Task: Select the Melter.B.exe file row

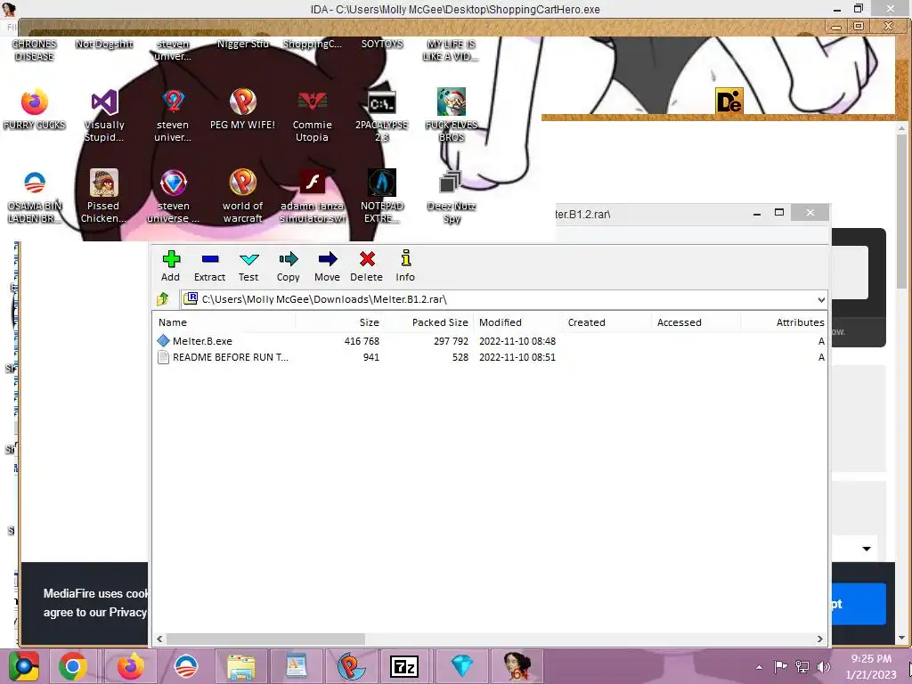Action: (490, 341)
